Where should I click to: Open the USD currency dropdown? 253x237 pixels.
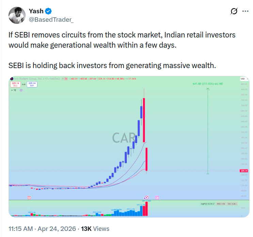pos(243,79)
